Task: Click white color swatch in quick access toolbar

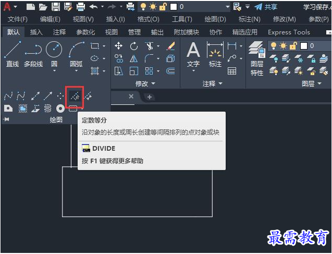Action: 174,7
